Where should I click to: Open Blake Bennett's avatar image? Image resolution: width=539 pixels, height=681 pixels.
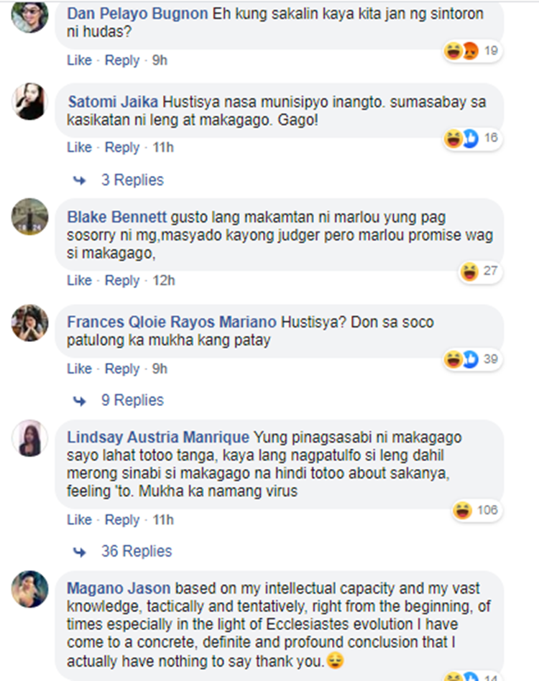pyautogui.click(x=29, y=217)
